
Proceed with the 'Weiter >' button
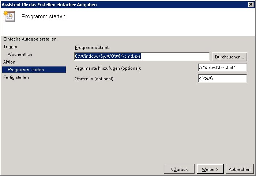point(210,169)
